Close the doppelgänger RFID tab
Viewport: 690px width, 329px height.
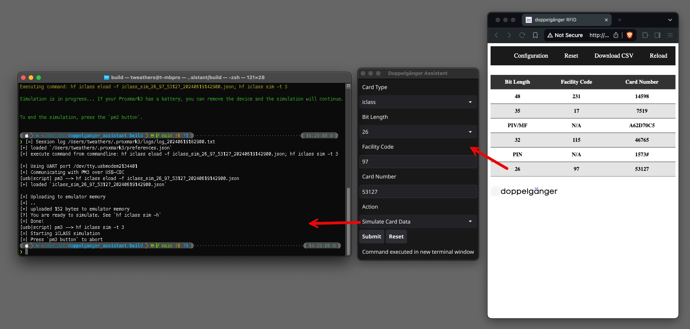click(606, 20)
